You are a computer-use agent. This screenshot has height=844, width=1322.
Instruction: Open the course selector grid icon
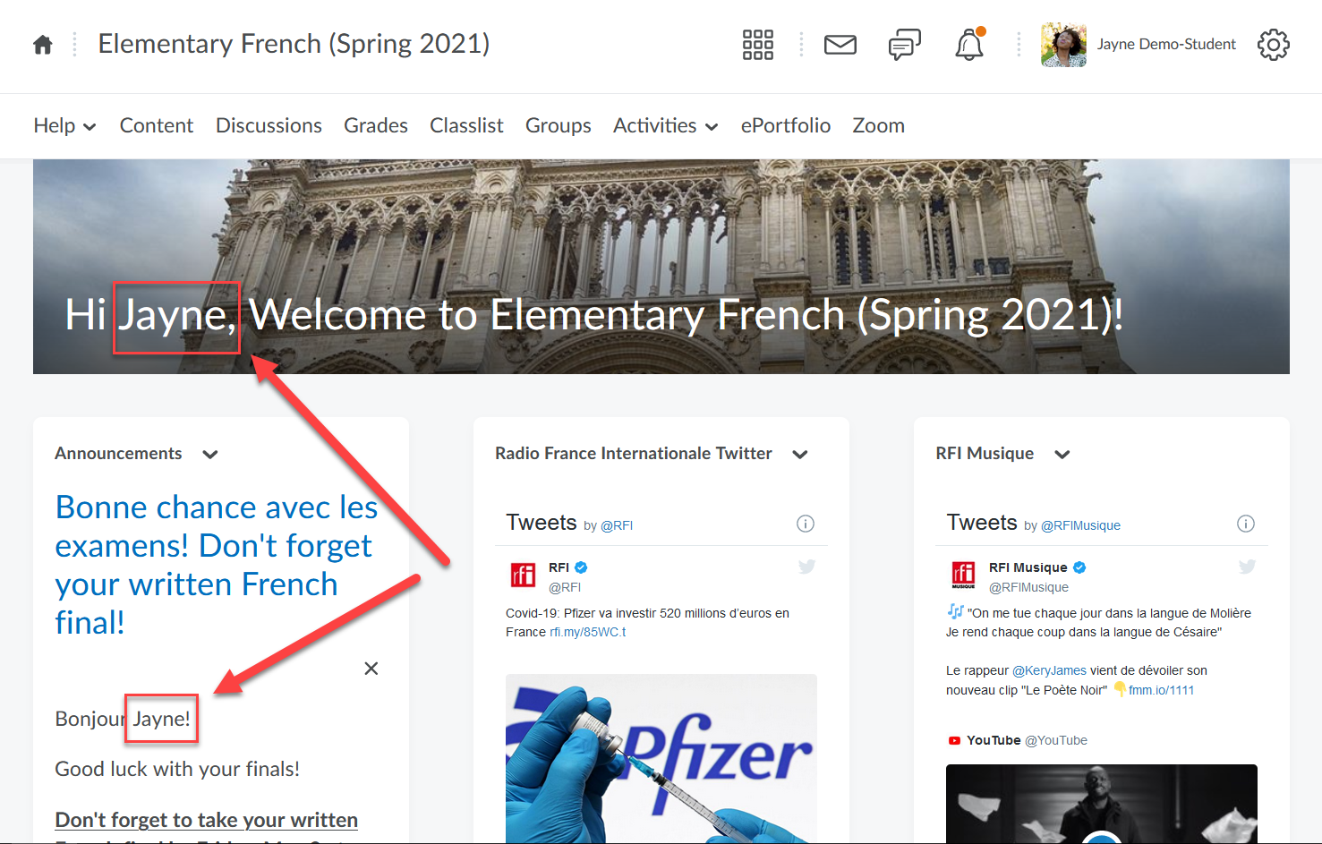(x=757, y=45)
